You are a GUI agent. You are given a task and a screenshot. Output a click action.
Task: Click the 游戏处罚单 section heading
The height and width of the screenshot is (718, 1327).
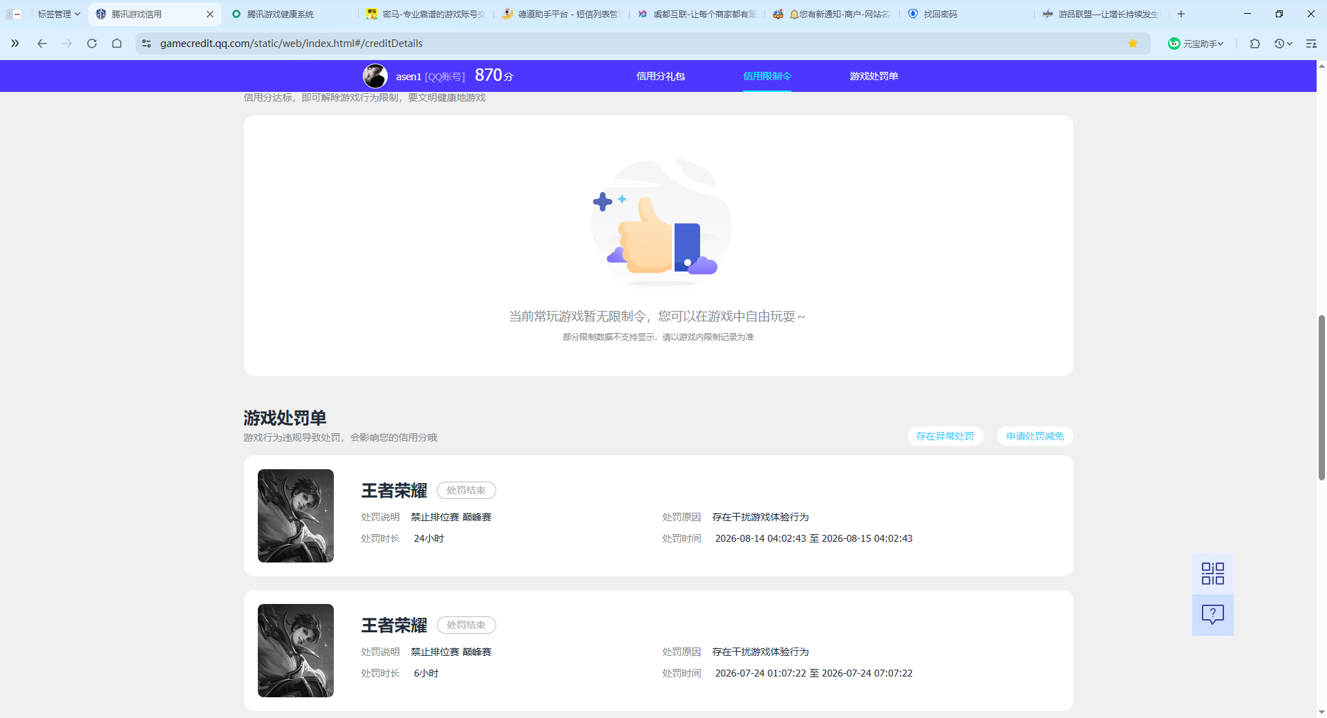[x=285, y=418]
